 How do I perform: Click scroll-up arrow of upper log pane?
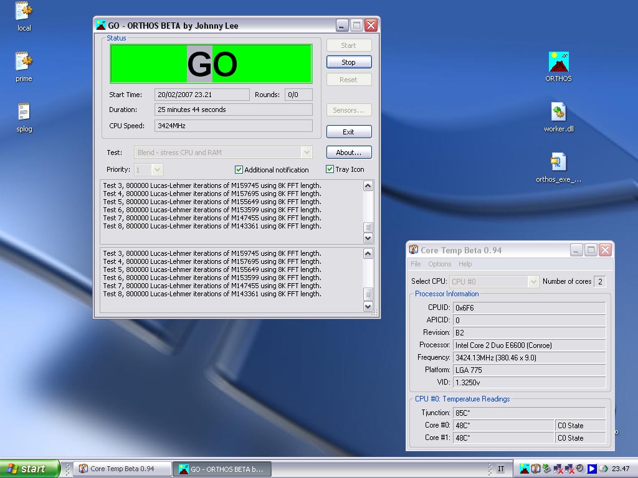point(368,186)
